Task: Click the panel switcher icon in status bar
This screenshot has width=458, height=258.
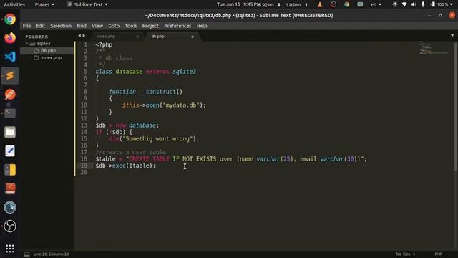Action: click(x=26, y=254)
